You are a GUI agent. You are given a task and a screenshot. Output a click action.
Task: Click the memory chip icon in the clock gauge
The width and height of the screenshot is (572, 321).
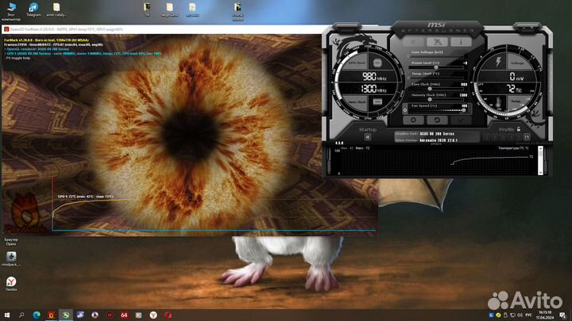pos(377,101)
